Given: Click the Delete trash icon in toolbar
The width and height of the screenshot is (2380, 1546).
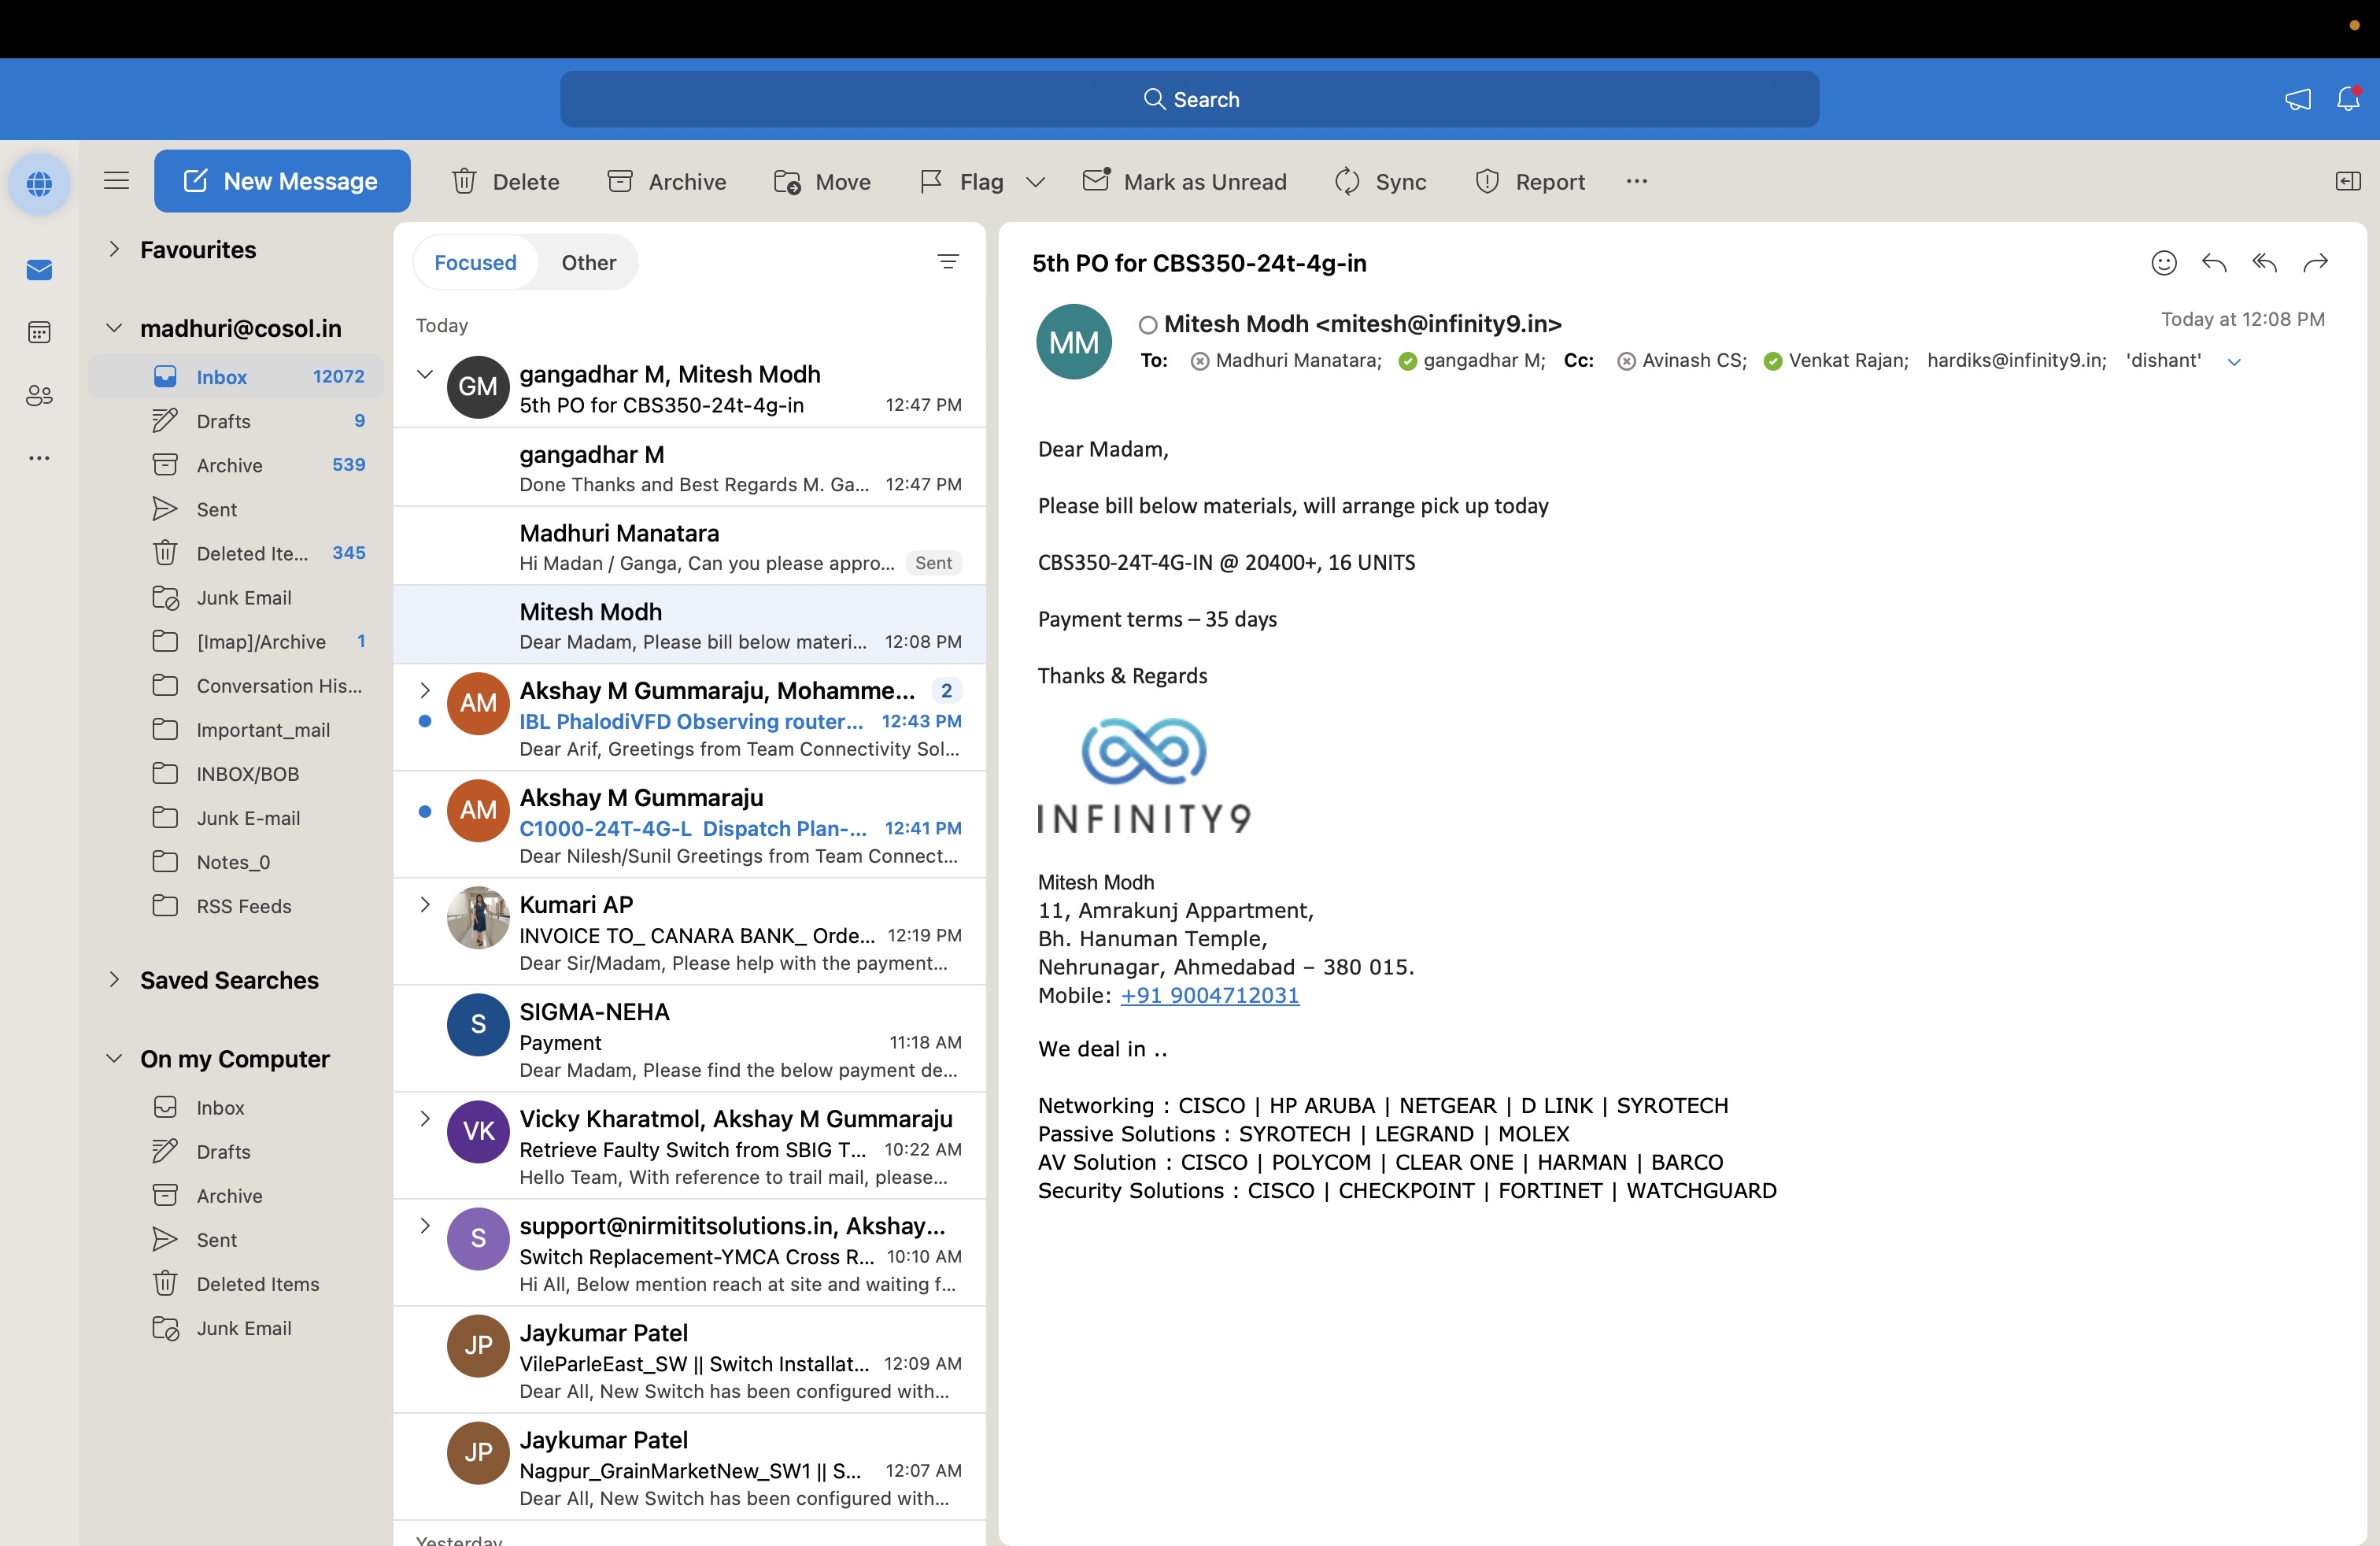Looking at the screenshot, I should pyautogui.click(x=465, y=181).
